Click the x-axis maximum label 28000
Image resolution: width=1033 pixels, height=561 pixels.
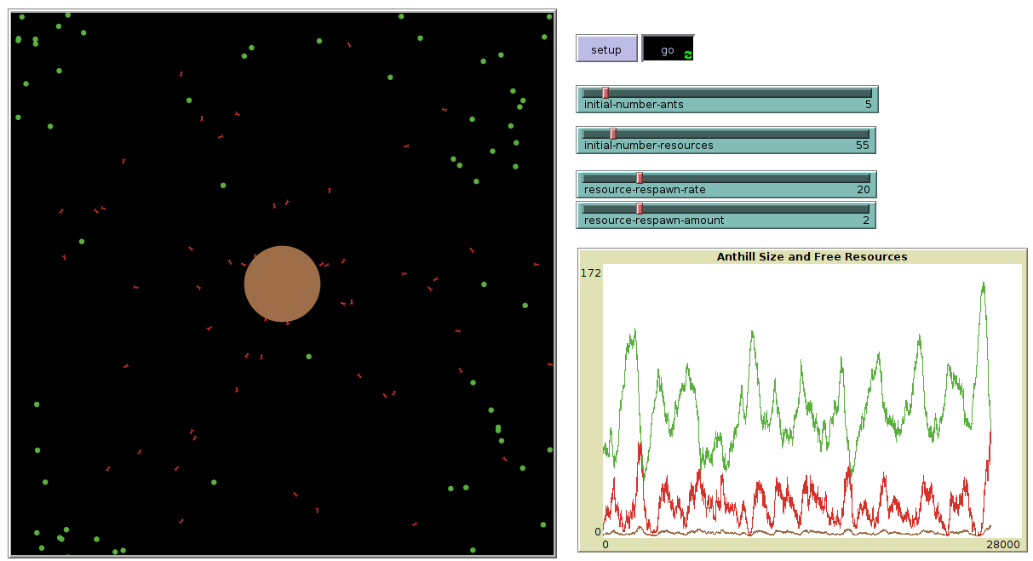[1002, 545]
